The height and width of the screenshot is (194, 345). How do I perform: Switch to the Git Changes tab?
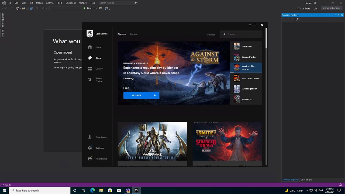tap(306, 180)
